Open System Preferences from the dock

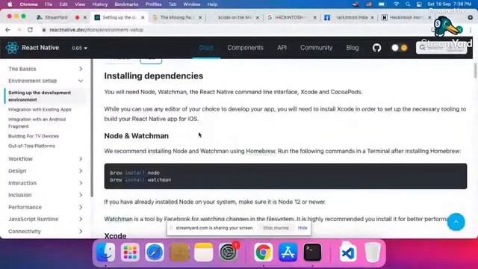(x=228, y=253)
